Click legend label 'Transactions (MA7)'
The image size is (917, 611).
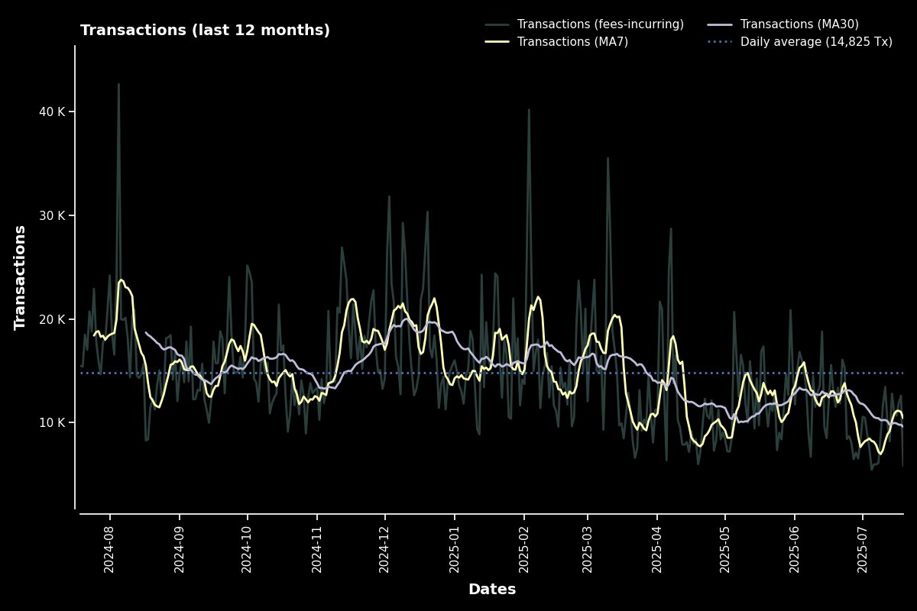click(x=572, y=42)
